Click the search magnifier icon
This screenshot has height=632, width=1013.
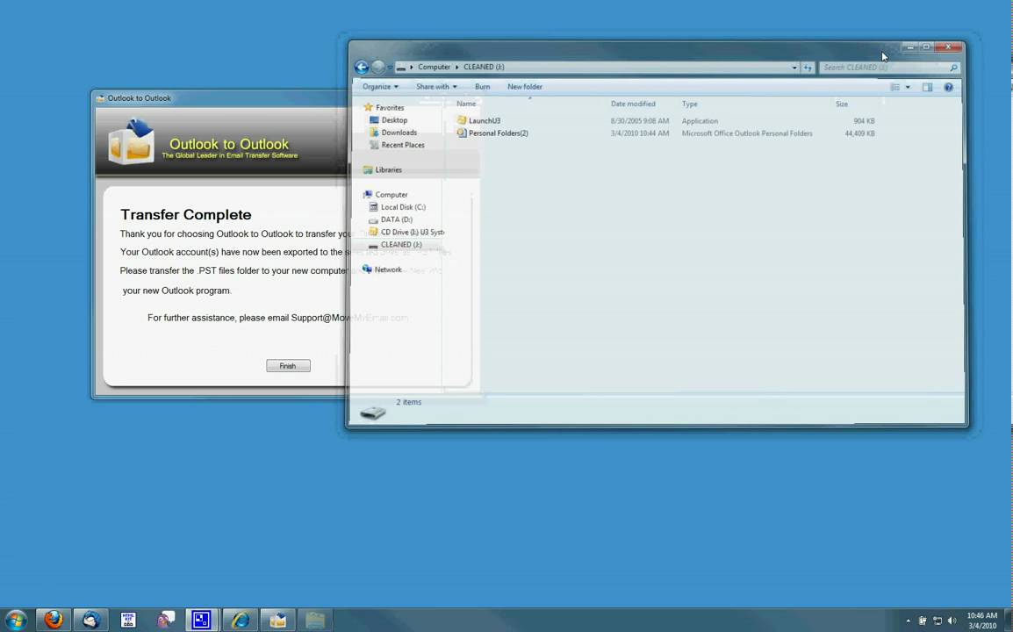click(x=953, y=68)
